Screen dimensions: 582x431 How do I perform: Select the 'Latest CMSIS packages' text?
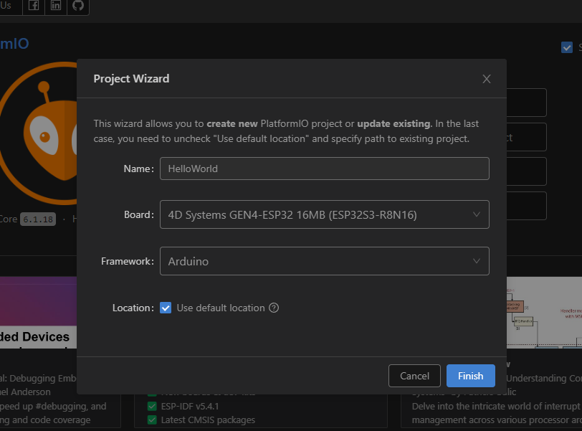point(208,420)
